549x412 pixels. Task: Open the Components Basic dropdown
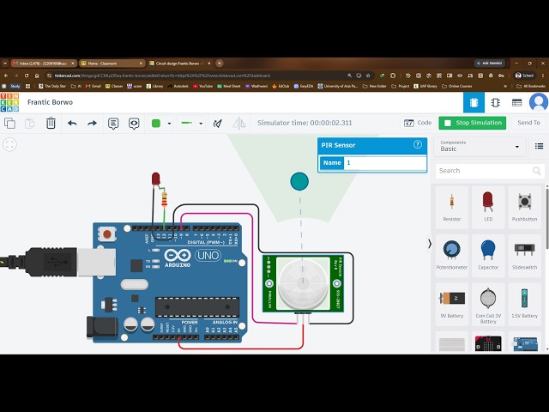point(480,146)
